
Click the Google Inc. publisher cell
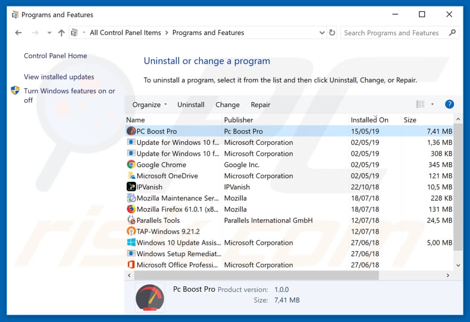tap(242, 165)
